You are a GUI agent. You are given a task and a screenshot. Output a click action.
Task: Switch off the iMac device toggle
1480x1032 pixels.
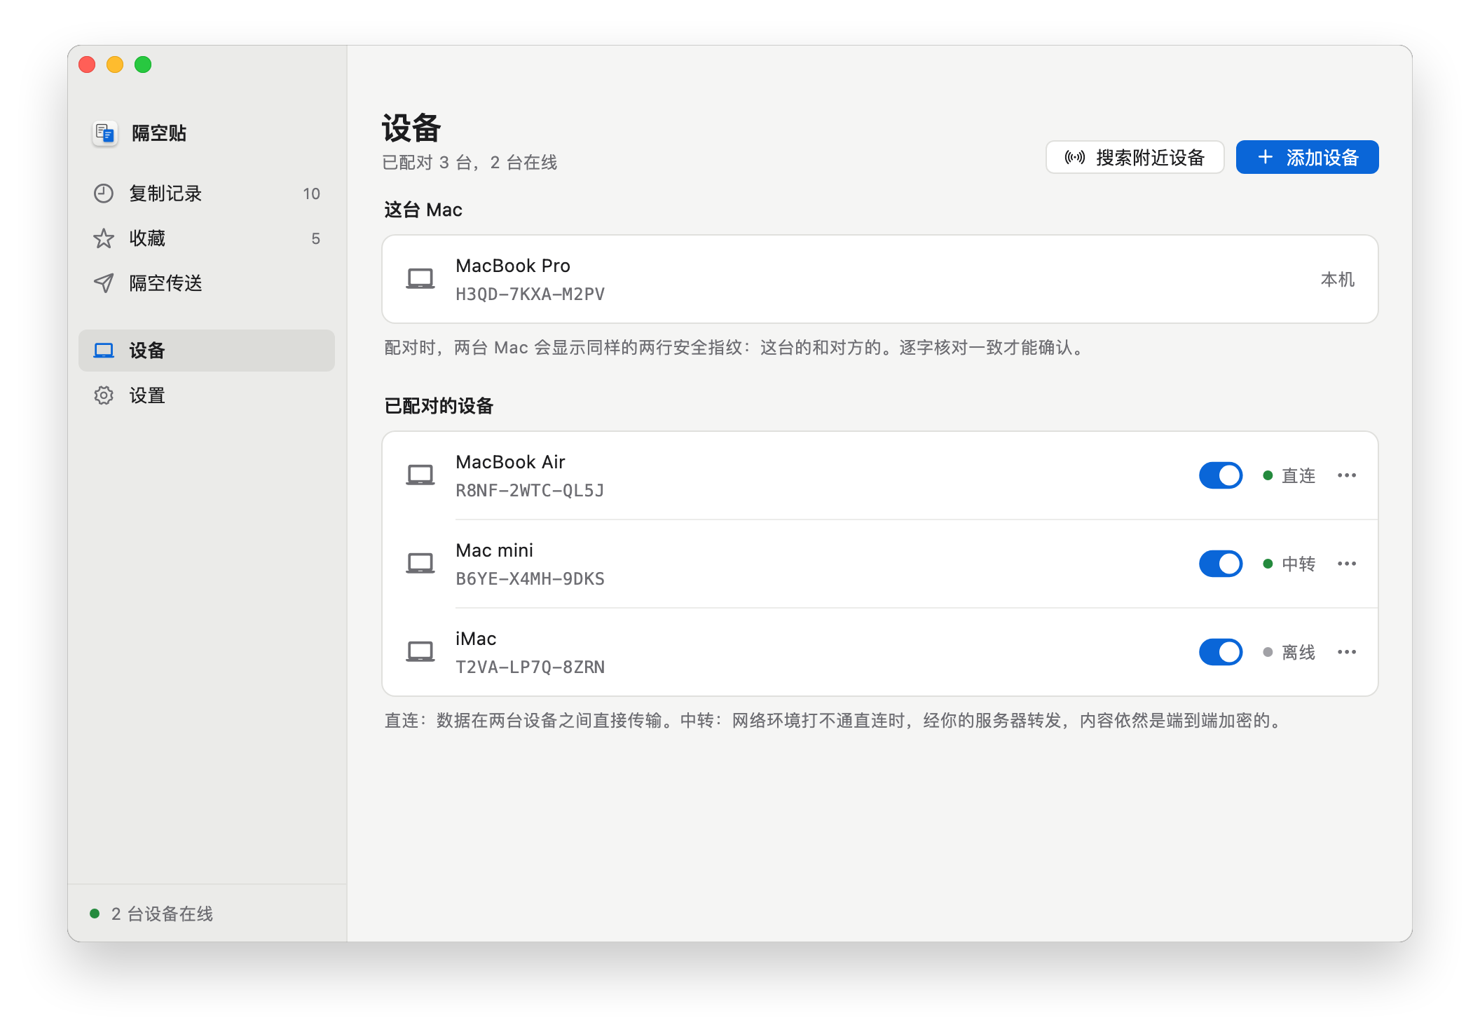(x=1221, y=652)
